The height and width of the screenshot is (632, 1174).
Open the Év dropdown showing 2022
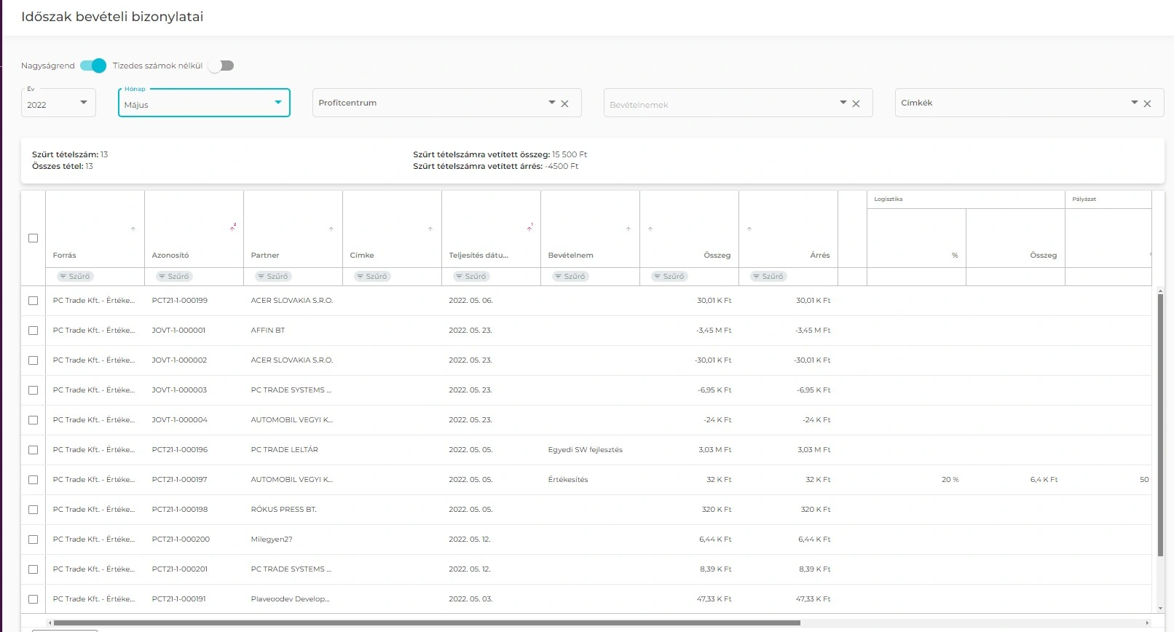pyautogui.click(x=58, y=103)
